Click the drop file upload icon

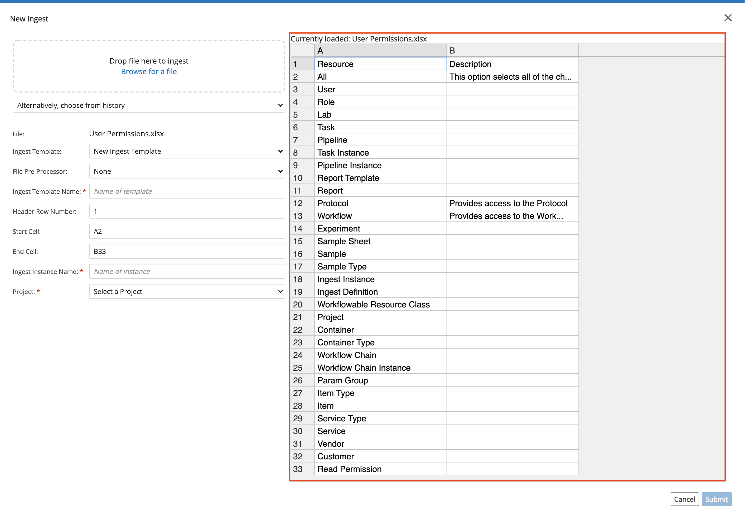click(x=149, y=64)
